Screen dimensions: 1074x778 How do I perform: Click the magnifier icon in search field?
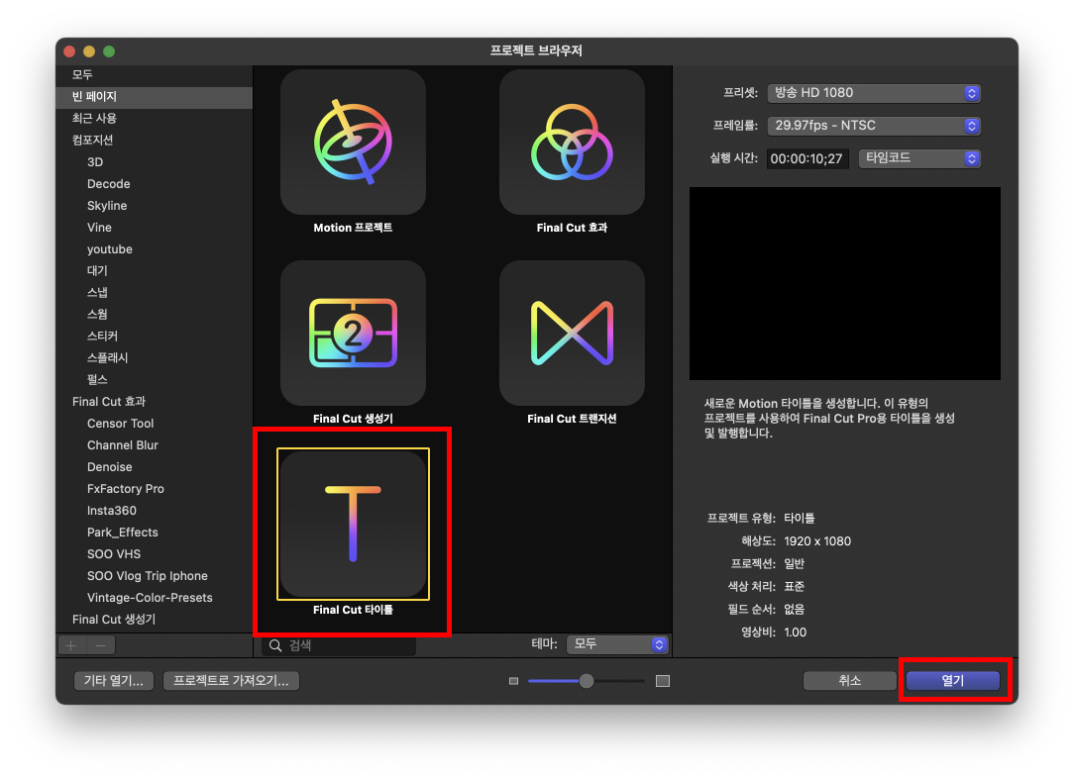point(275,645)
